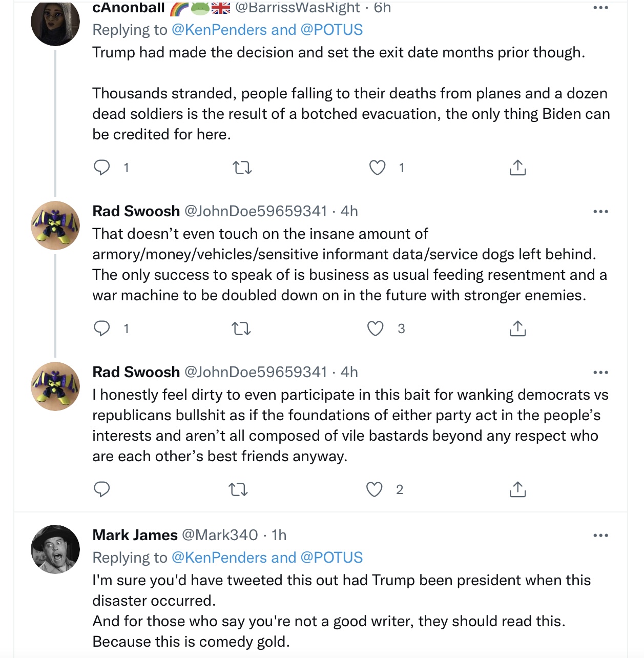Share Rad Swoosh's tweet about vile bastards

click(517, 489)
